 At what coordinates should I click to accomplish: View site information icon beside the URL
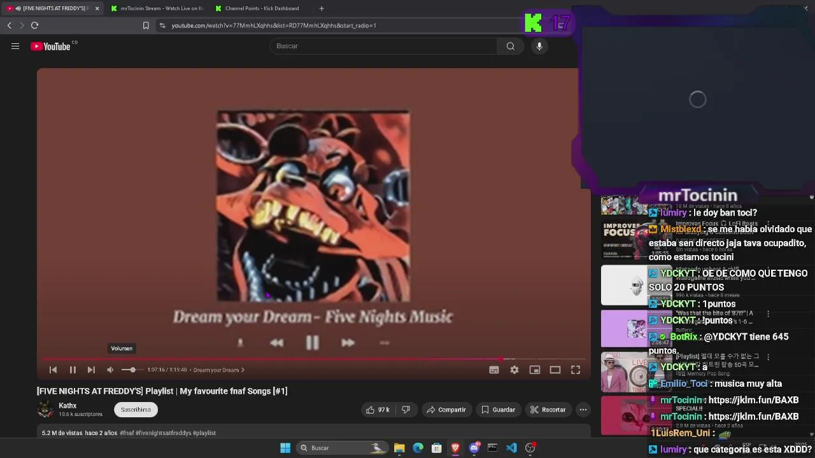(162, 25)
